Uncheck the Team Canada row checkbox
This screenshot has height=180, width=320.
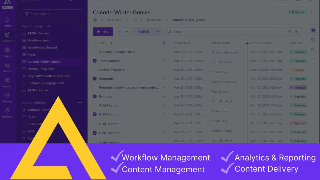point(95,61)
